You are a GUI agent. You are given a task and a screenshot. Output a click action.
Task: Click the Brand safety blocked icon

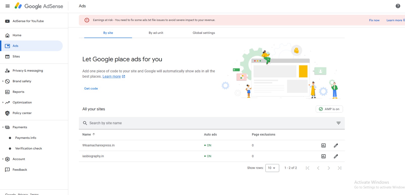point(7,81)
